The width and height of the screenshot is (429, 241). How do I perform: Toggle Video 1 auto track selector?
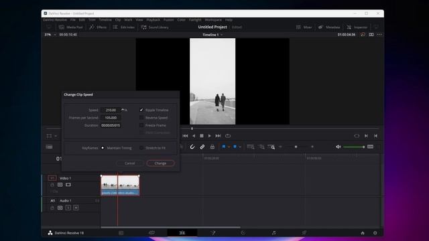60,185
